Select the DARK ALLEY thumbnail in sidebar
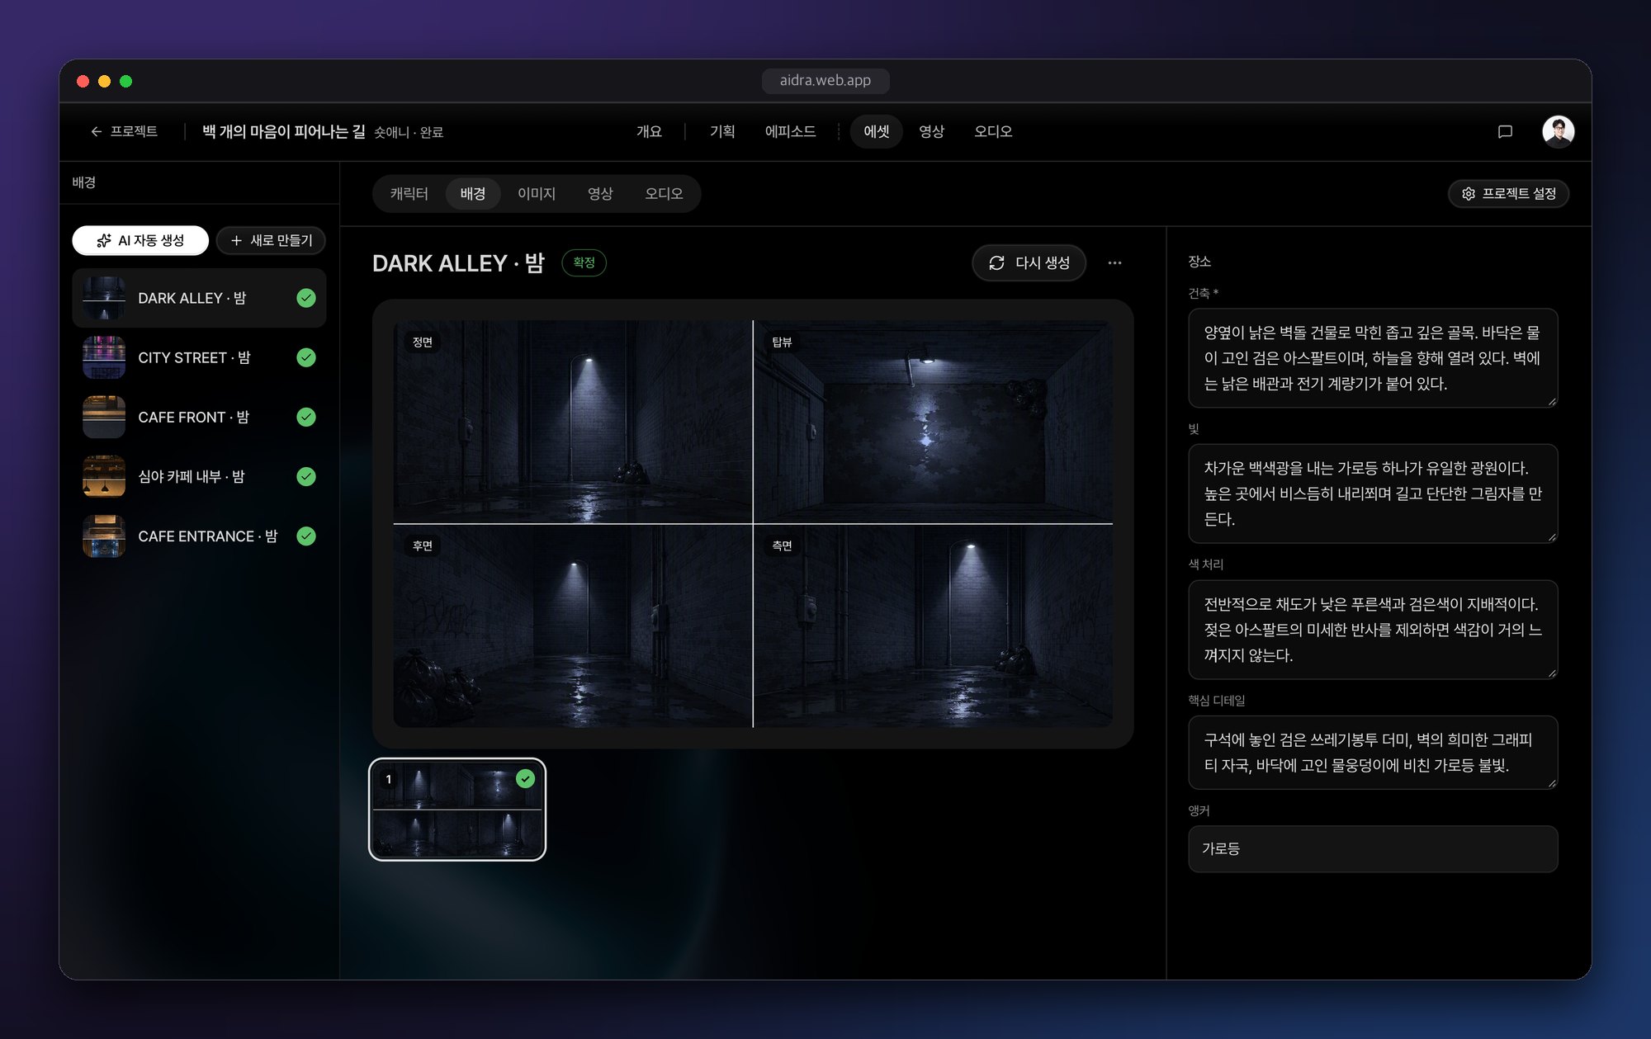Screen dimensions: 1651x1039 pos(104,298)
